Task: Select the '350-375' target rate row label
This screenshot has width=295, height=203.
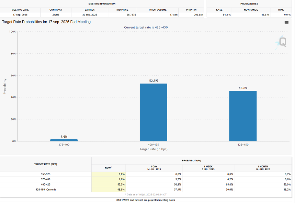Action: (x=46, y=174)
